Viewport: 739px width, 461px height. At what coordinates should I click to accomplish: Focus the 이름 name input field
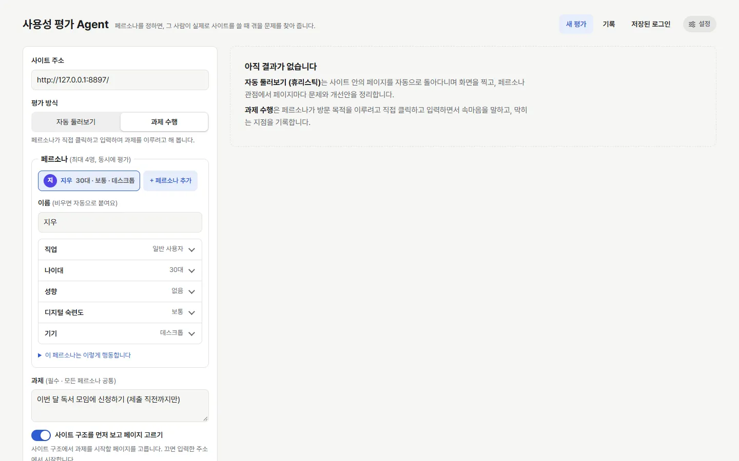coord(120,222)
